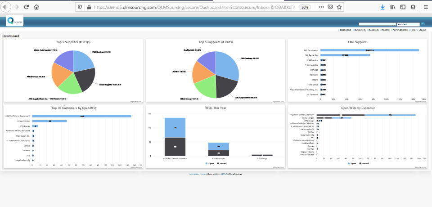The image size is (432, 207).
Task: Click the Search Term input field
Action: point(408,24)
